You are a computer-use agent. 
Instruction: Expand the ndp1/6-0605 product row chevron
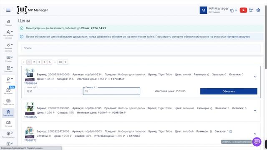[255, 110]
